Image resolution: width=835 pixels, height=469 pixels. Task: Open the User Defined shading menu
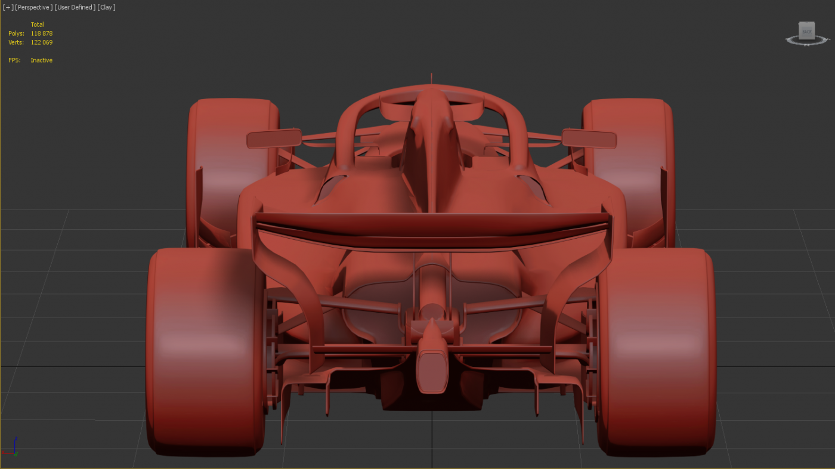click(75, 7)
